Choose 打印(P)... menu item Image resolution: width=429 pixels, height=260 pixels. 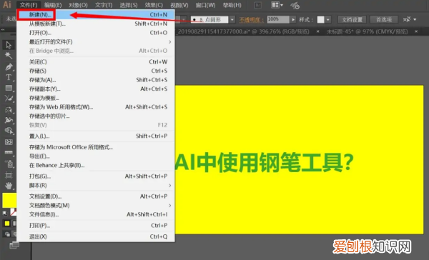(x=96, y=226)
